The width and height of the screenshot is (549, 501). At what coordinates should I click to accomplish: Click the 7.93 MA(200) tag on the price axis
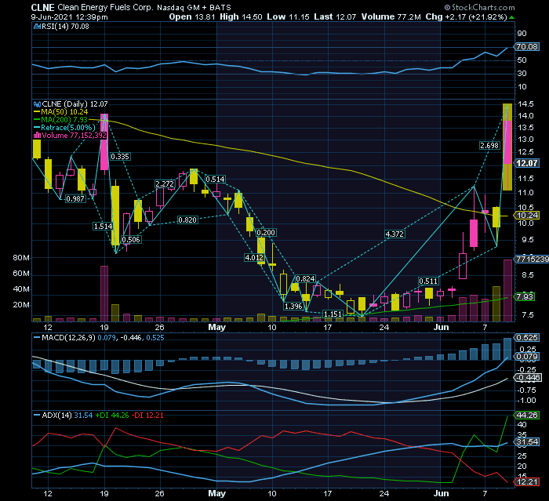click(525, 297)
